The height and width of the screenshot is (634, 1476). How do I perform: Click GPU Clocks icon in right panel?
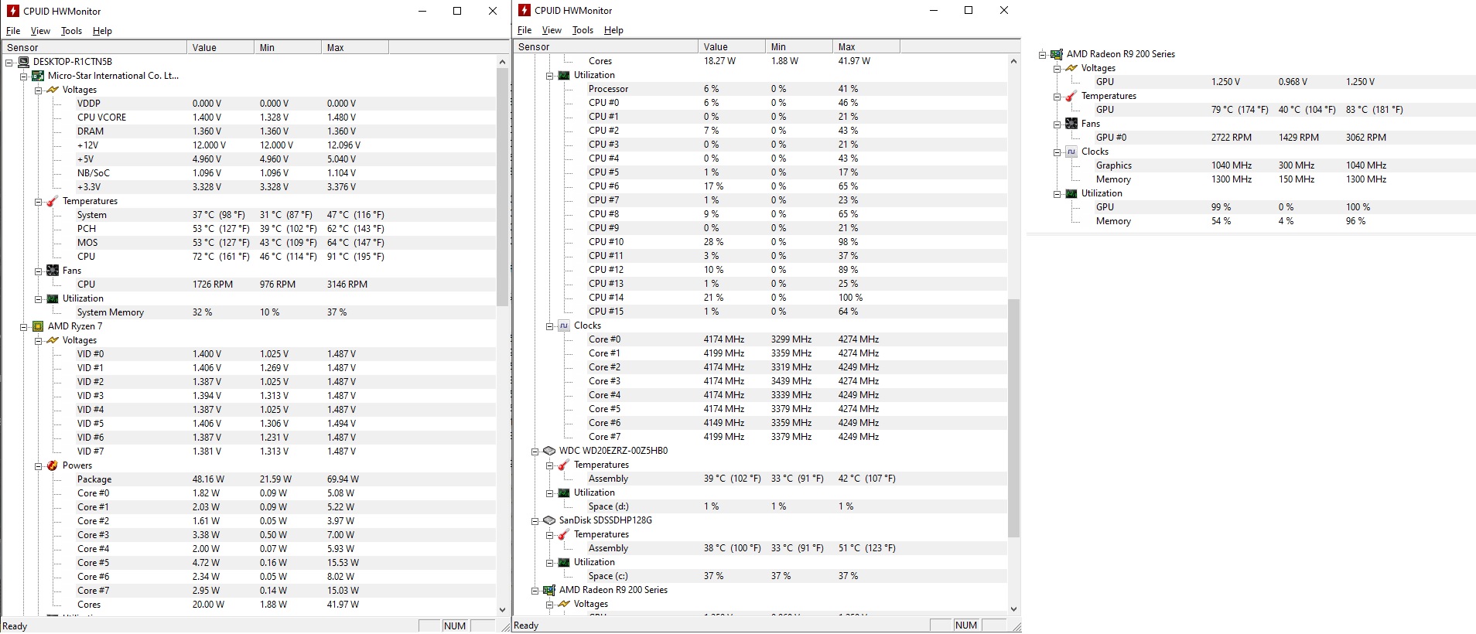click(1071, 152)
